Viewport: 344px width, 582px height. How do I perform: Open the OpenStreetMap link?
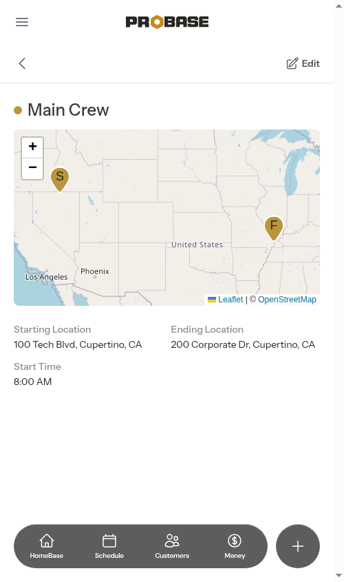tap(287, 300)
